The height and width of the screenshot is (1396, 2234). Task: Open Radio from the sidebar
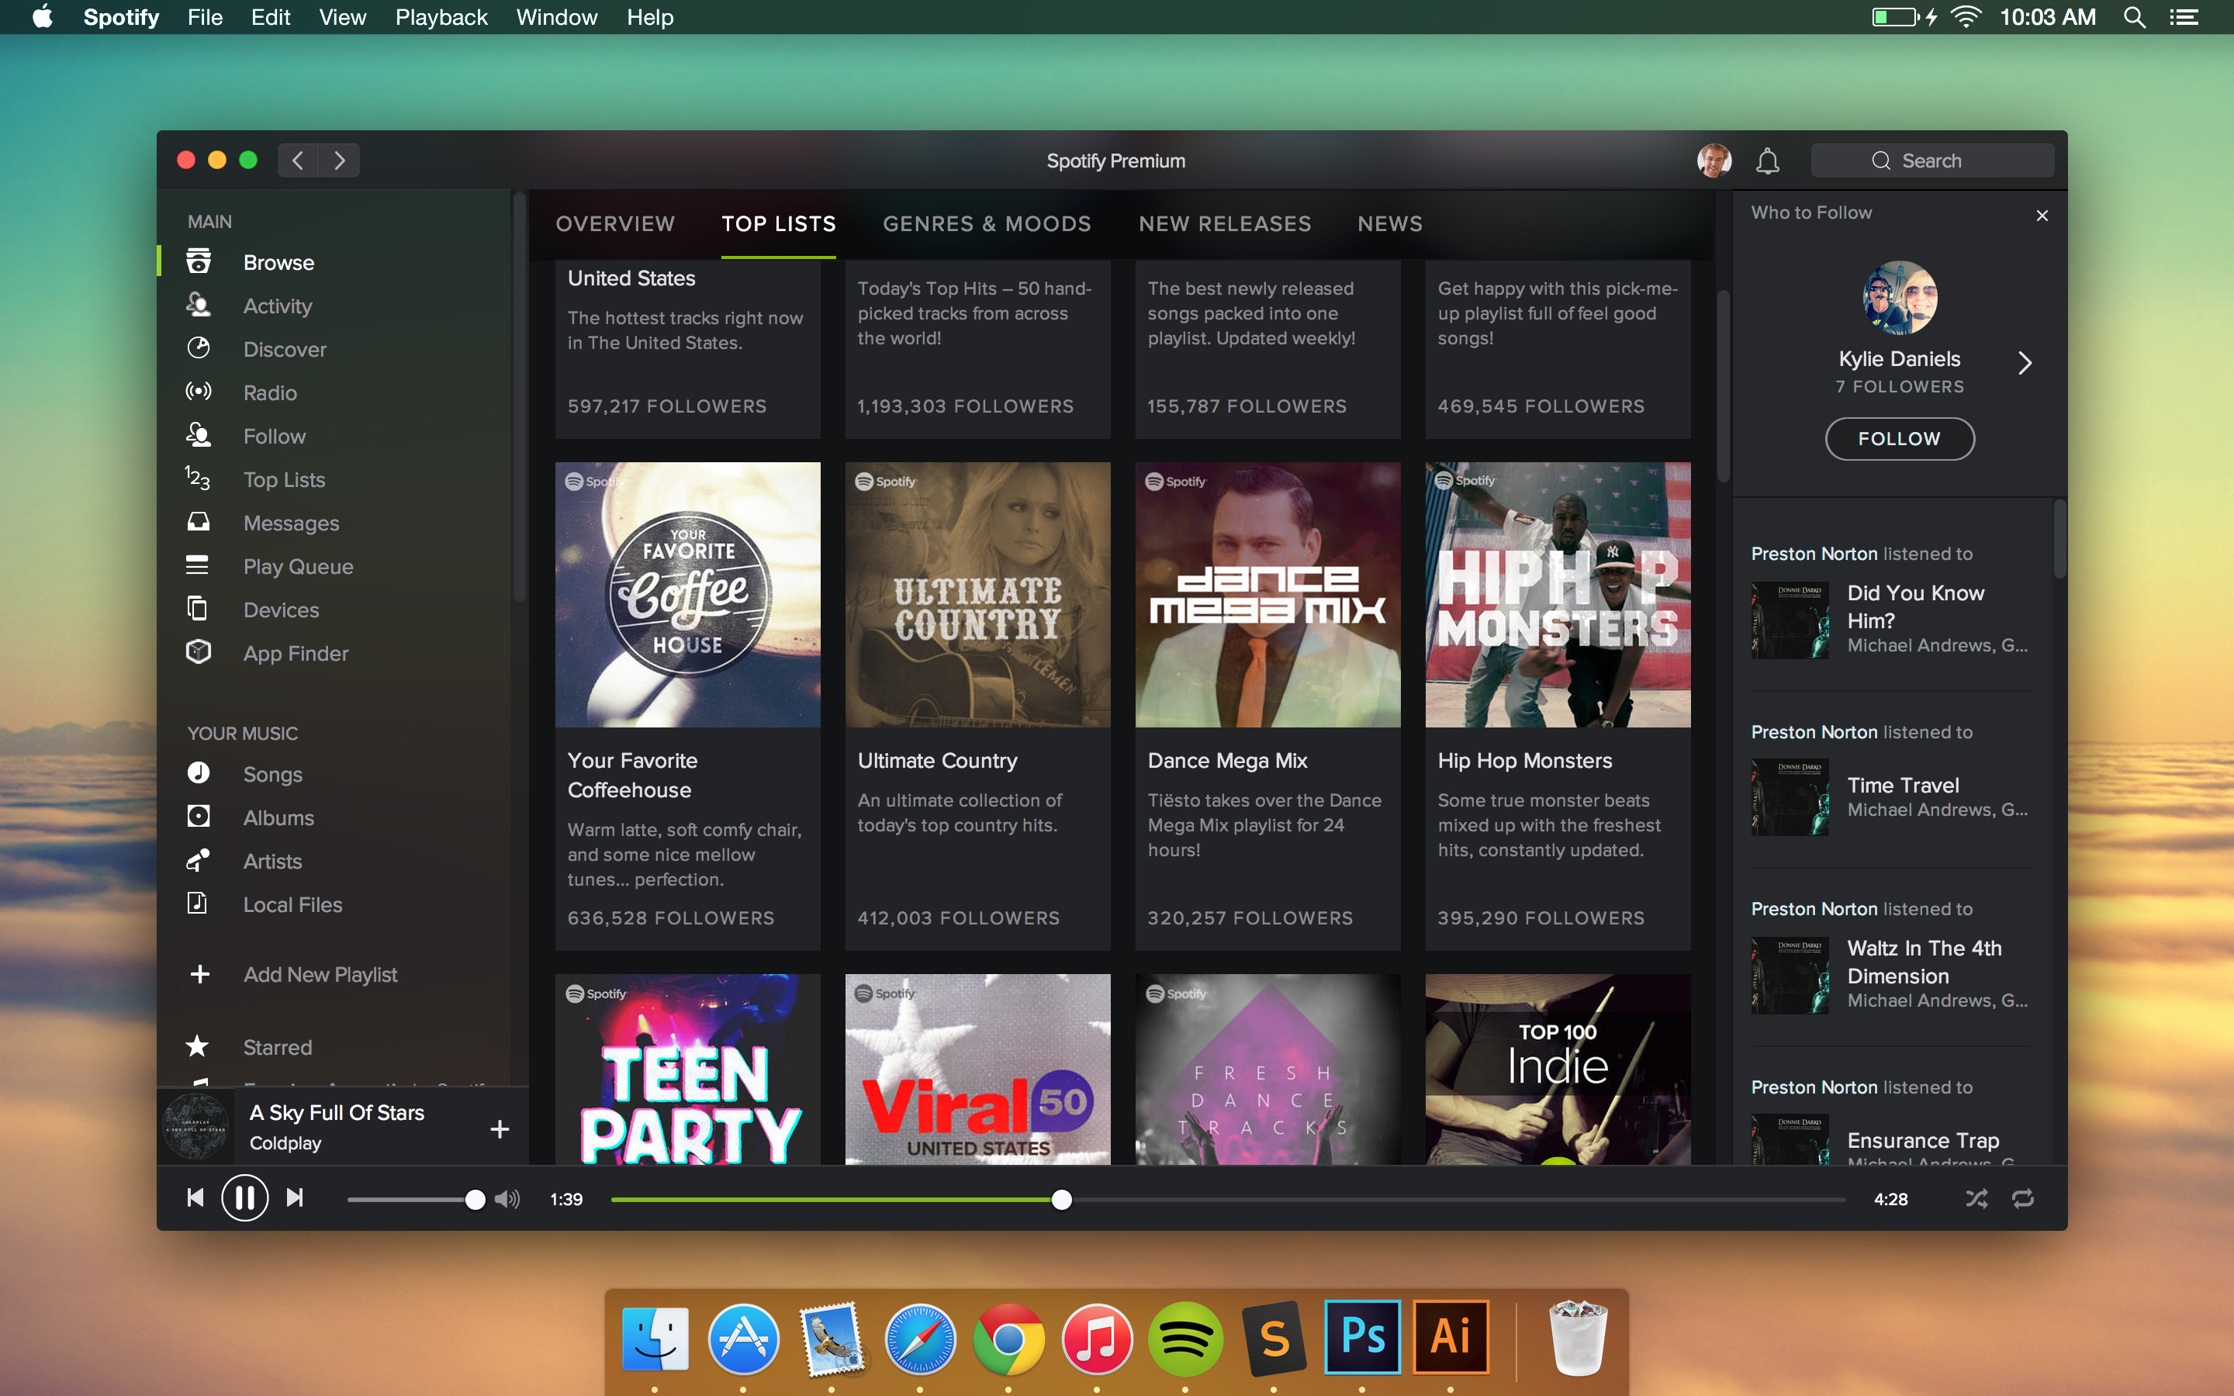click(270, 392)
